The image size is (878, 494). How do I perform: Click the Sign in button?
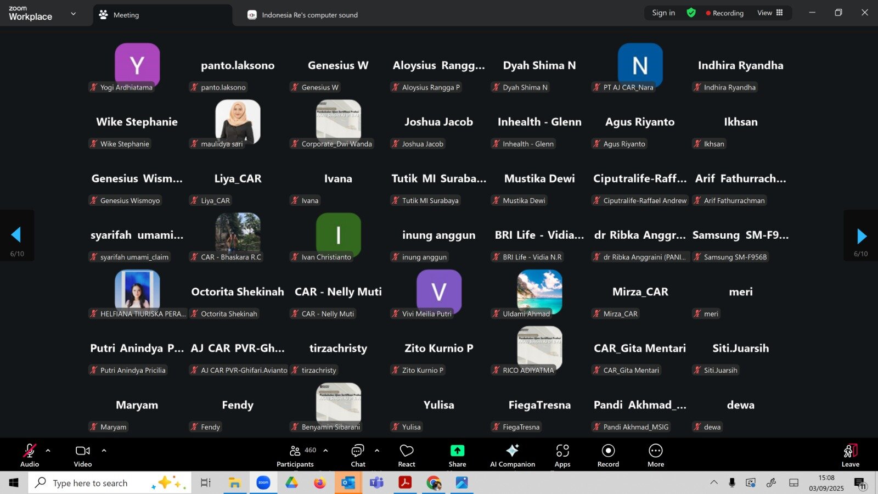coord(663,13)
